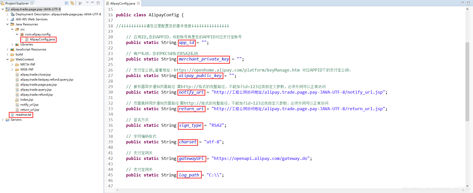
Task: Close the Project Explorer tab
Action: [x=32, y=3]
